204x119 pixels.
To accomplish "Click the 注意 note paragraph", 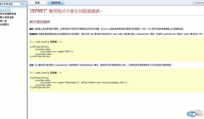I will pyautogui.click(x=101, y=65).
